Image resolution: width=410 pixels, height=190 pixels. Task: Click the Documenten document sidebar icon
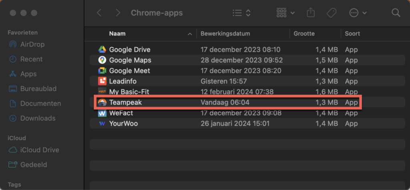[12, 104]
